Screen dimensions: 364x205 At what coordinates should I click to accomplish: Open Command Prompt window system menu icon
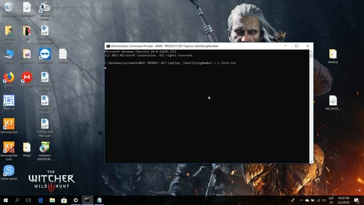(108, 46)
